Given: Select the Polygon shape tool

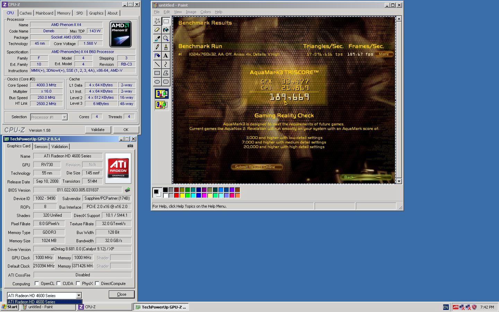Looking at the screenshot, I should 166,73.
